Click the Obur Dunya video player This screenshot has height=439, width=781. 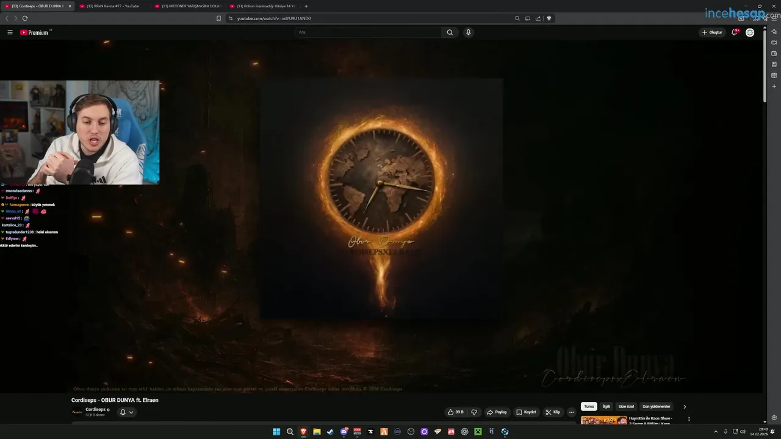click(x=381, y=216)
